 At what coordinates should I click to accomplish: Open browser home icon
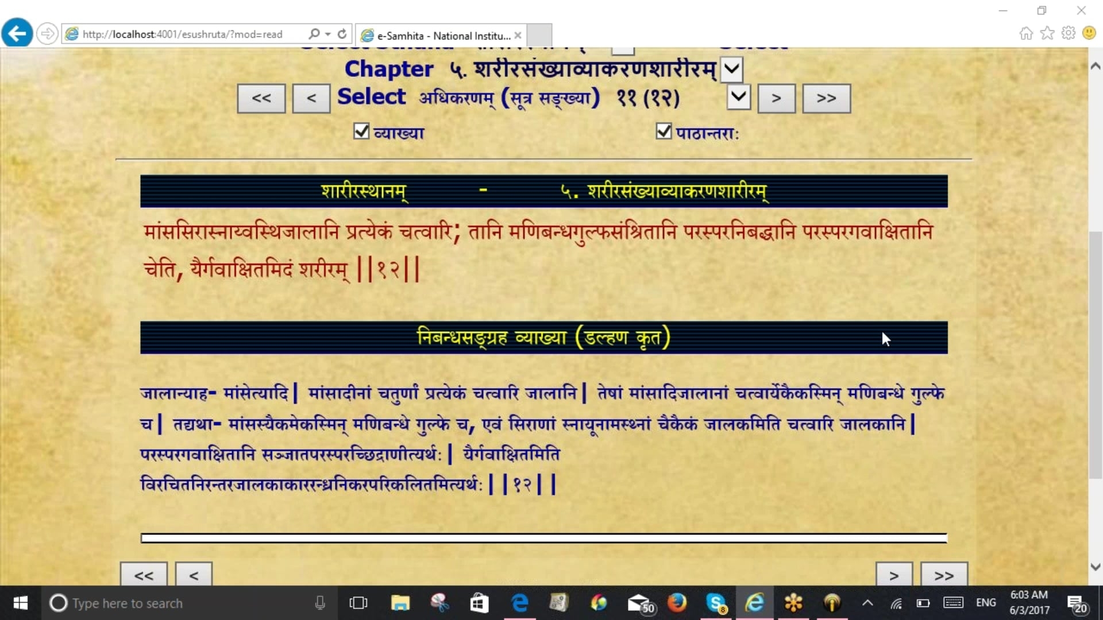[x=1025, y=33]
